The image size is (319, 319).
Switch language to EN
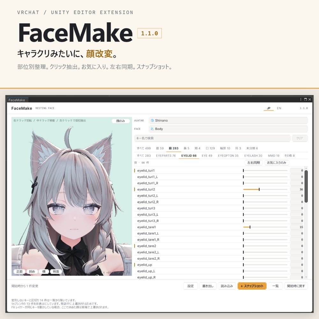(x=279, y=108)
